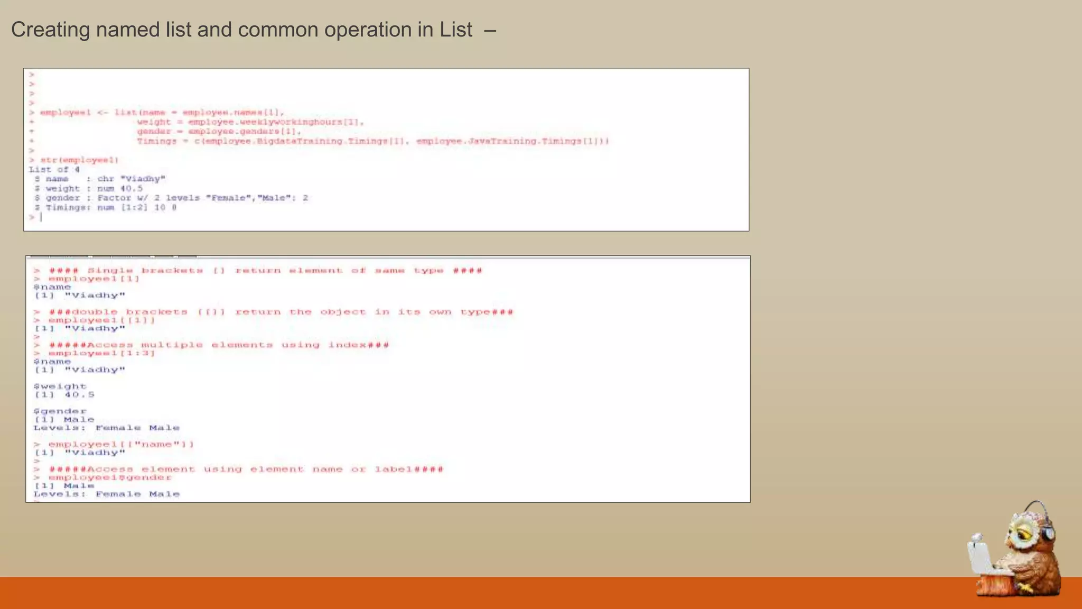Click the 'weight = employee.weeklyworkinghours[1]' line
The height and width of the screenshot is (609, 1082).
[250, 122]
